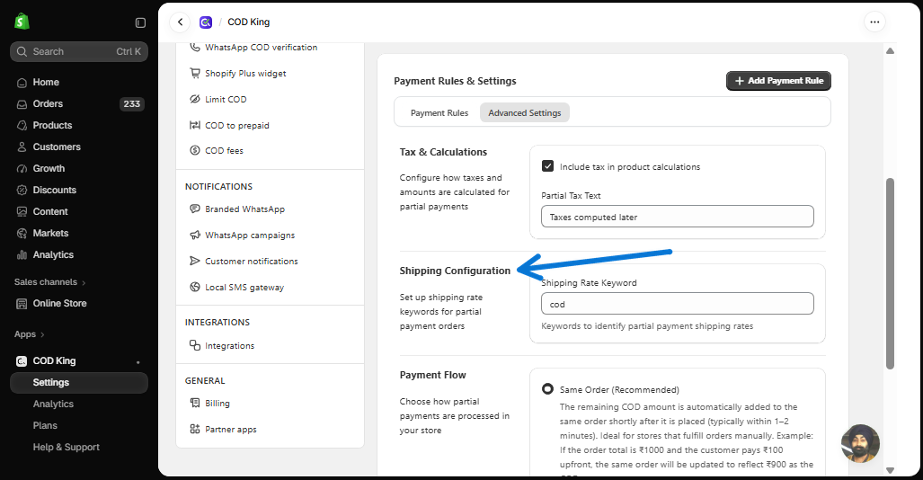Click the NOTIFICATIONS section label
Viewport: 923px width, 480px height.
click(218, 187)
